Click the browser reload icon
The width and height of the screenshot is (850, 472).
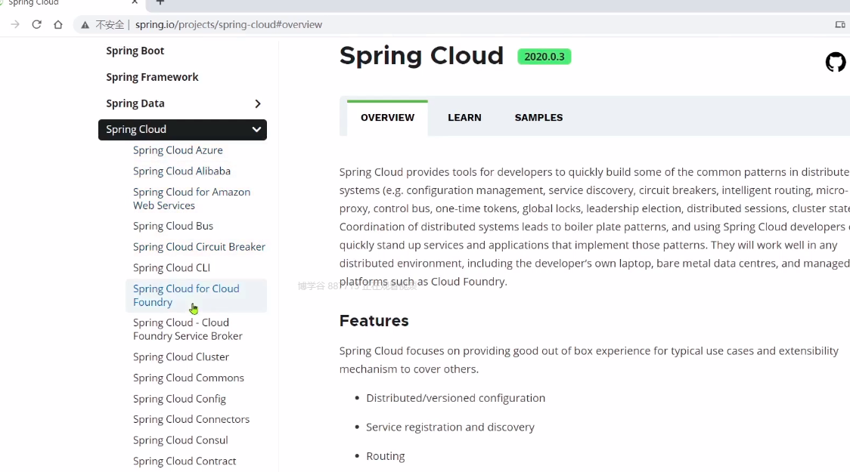[x=36, y=24]
